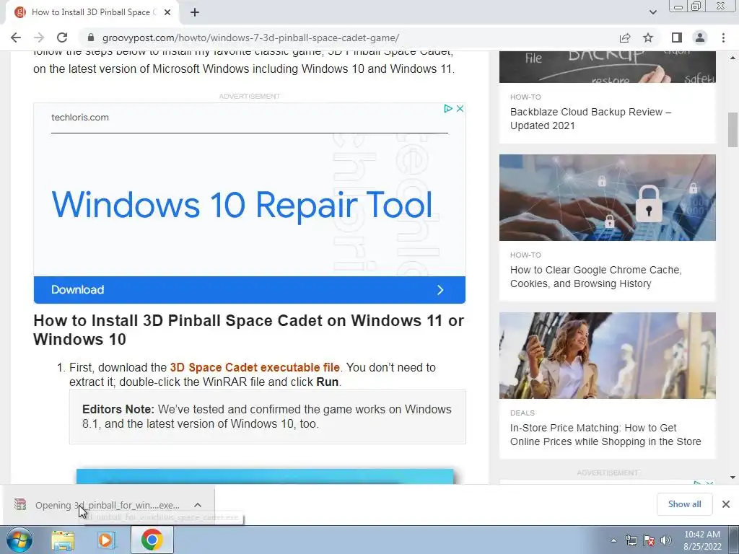
Task: Click the page scrollbar thumb
Action: coord(733,130)
